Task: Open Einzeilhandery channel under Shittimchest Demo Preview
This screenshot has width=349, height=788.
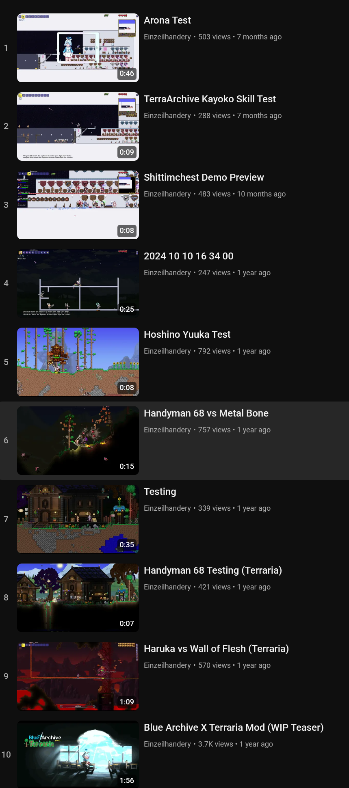Action: [x=167, y=194]
